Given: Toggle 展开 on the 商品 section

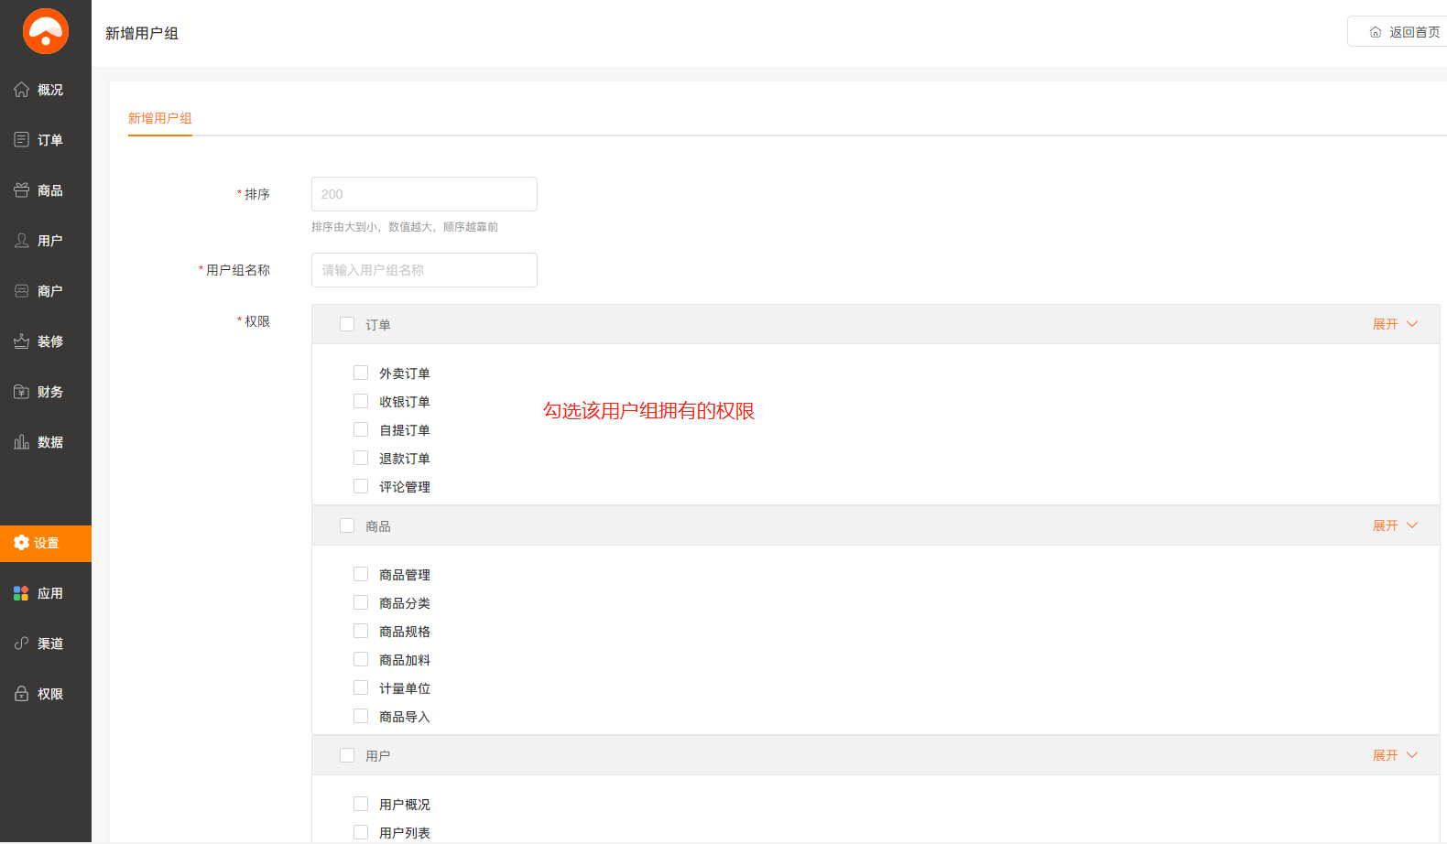Looking at the screenshot, I should pyautogui.click(x=1395, y=525).
